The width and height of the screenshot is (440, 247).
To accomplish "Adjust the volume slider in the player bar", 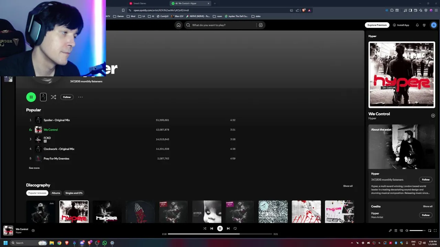I will [x=418, y=231].
